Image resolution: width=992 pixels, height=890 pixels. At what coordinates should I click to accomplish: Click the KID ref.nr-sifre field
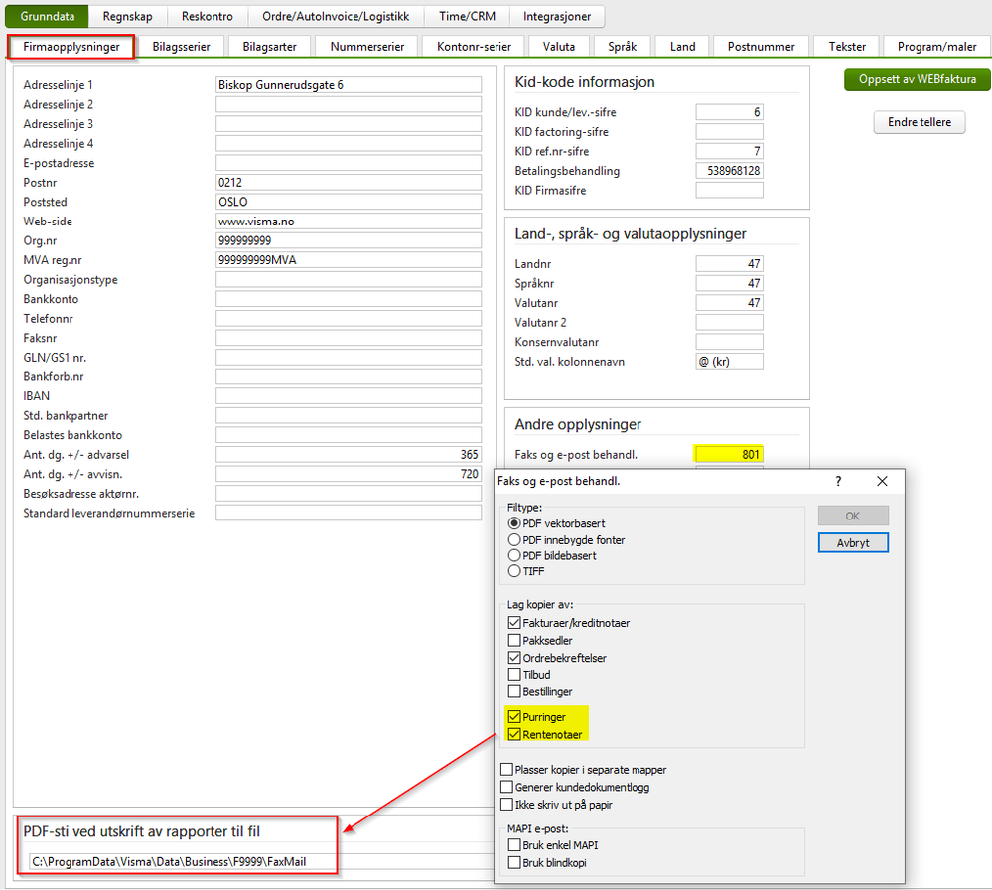[x=730, y=151]
